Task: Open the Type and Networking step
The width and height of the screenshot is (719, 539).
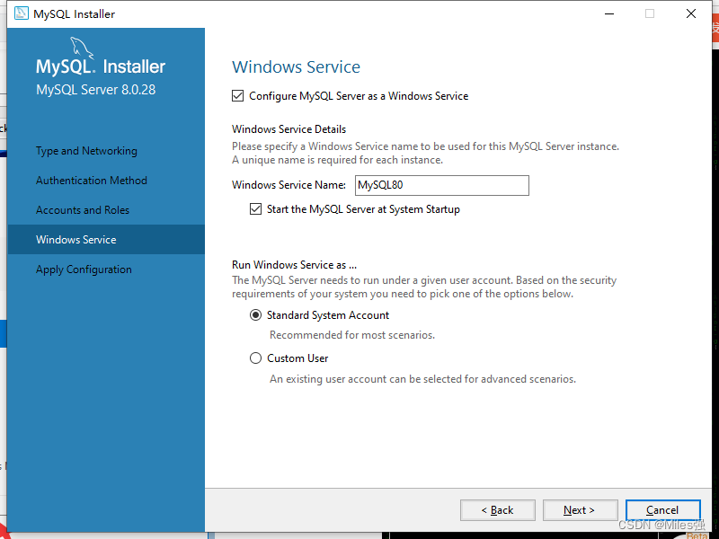Action: [x=86, y=151]
